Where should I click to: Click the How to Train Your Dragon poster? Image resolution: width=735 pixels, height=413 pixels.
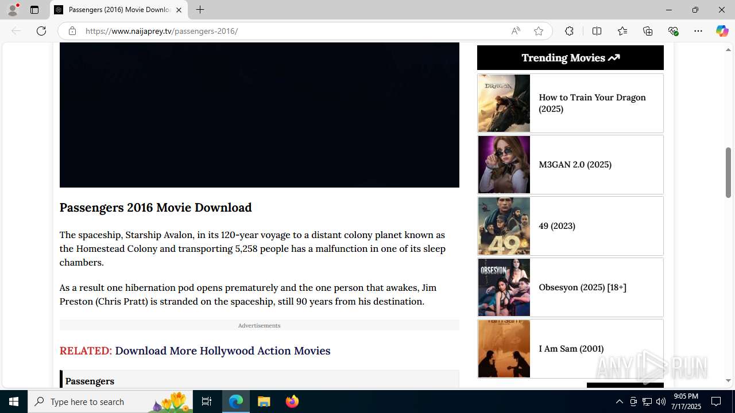click(504, 103)
